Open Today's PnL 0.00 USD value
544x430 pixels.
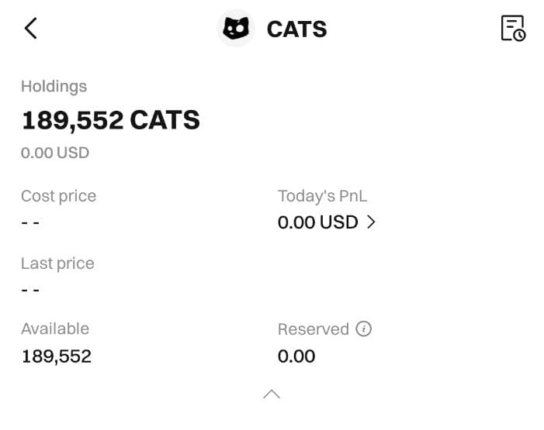pos(317,222)
